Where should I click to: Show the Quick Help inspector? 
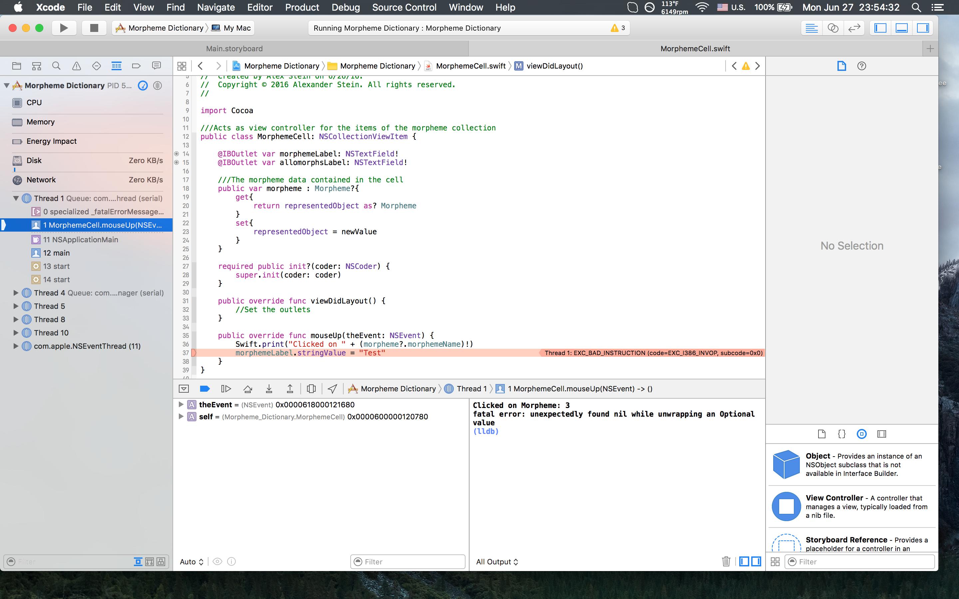coord(861,66)
